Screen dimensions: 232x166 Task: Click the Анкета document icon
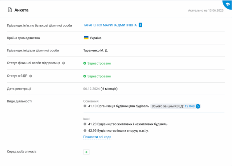tap(10, 10)
